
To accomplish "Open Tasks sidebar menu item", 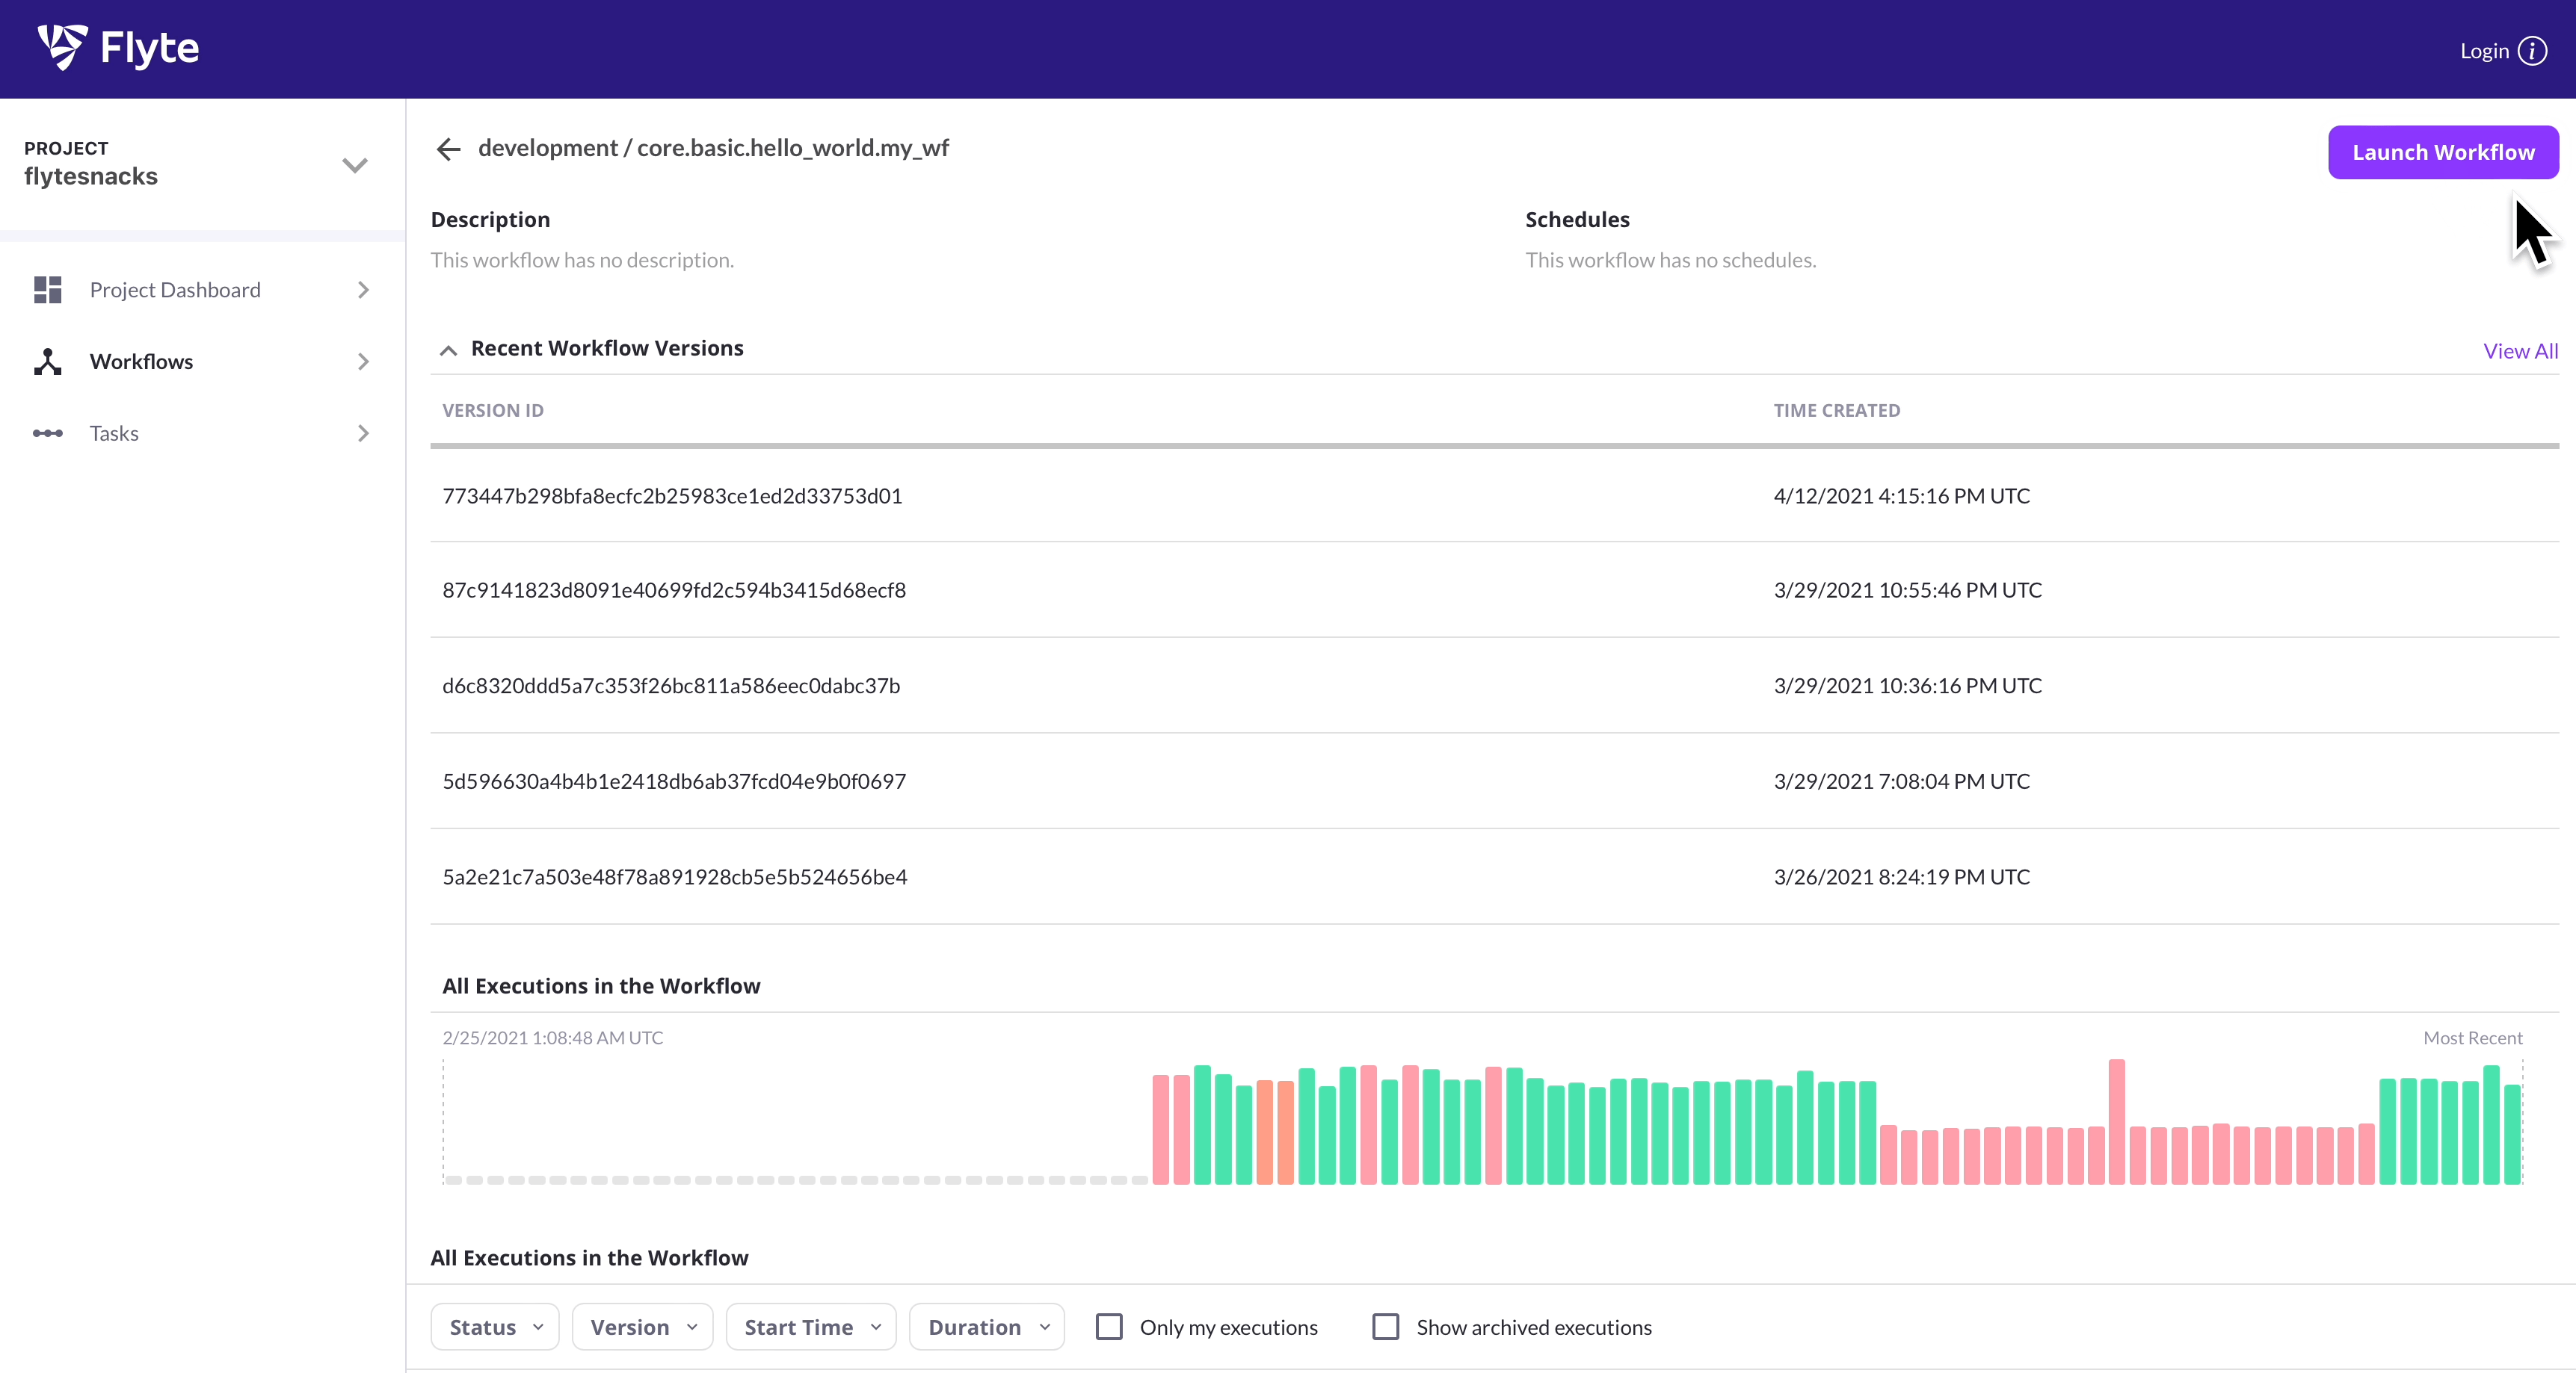I will (x=114, y=434).
